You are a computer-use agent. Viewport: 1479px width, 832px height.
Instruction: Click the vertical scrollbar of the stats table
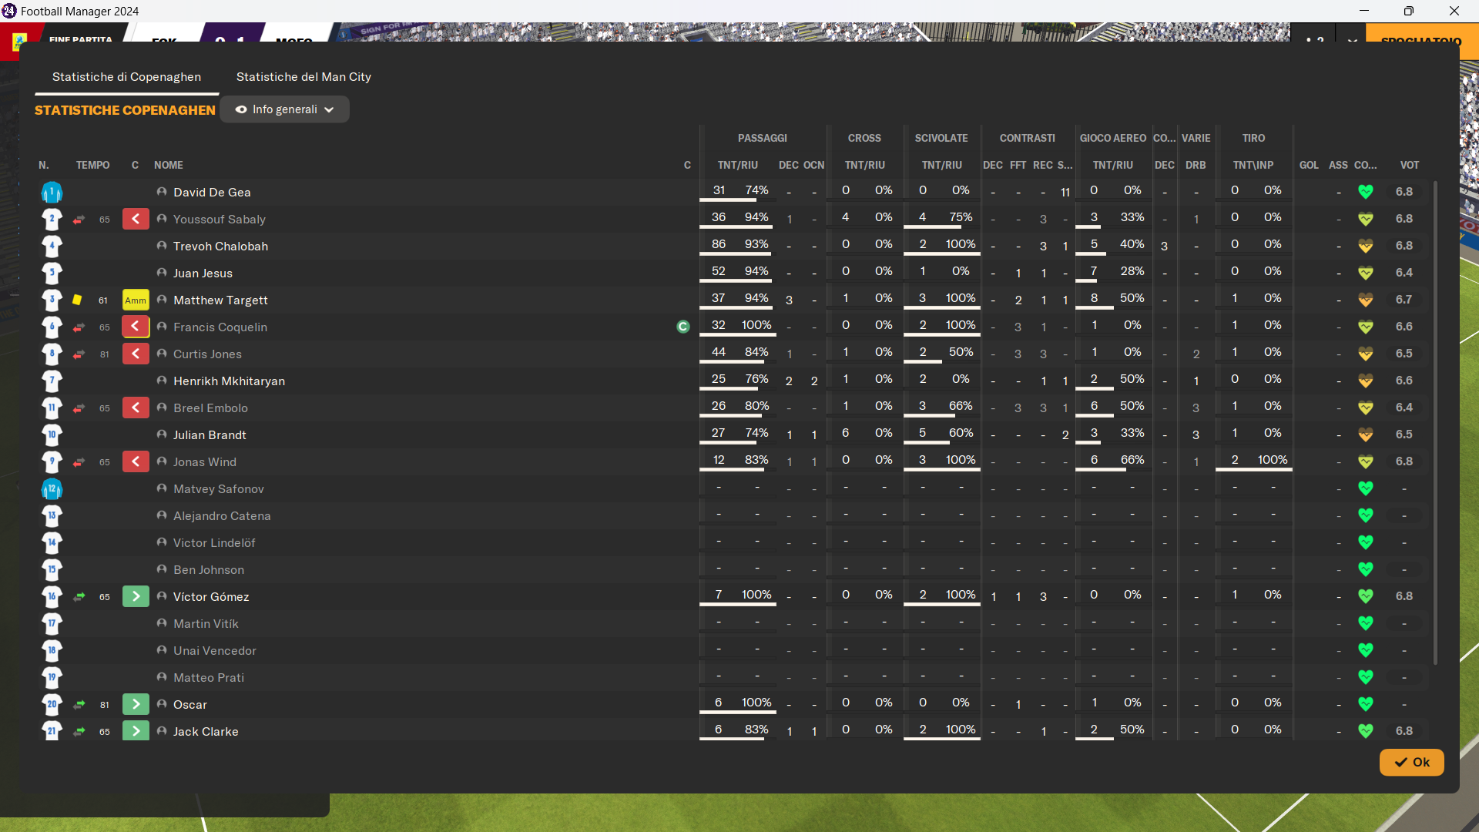pos(1435,424)
